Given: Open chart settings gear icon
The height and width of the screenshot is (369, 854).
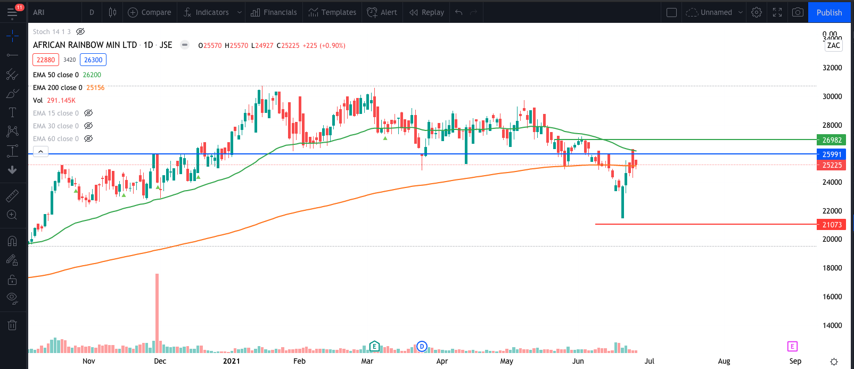Looking at the screenshot, I should 757,12.
